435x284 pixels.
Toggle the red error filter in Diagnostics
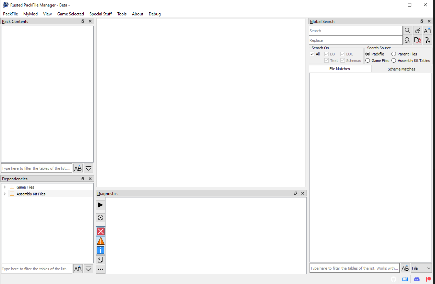click(x=100, y=231)
